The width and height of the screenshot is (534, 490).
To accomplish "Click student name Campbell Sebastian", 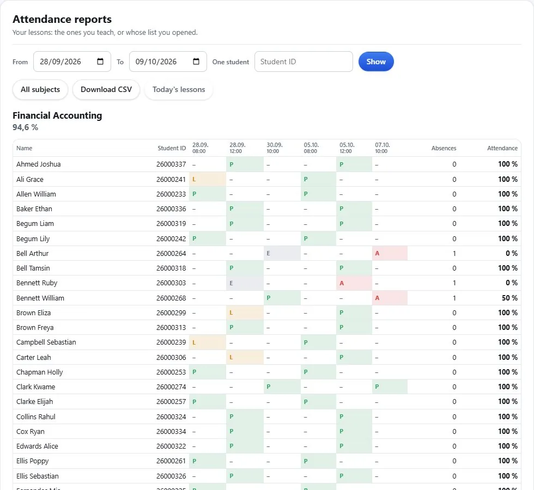I will click(x=46, y=342).
